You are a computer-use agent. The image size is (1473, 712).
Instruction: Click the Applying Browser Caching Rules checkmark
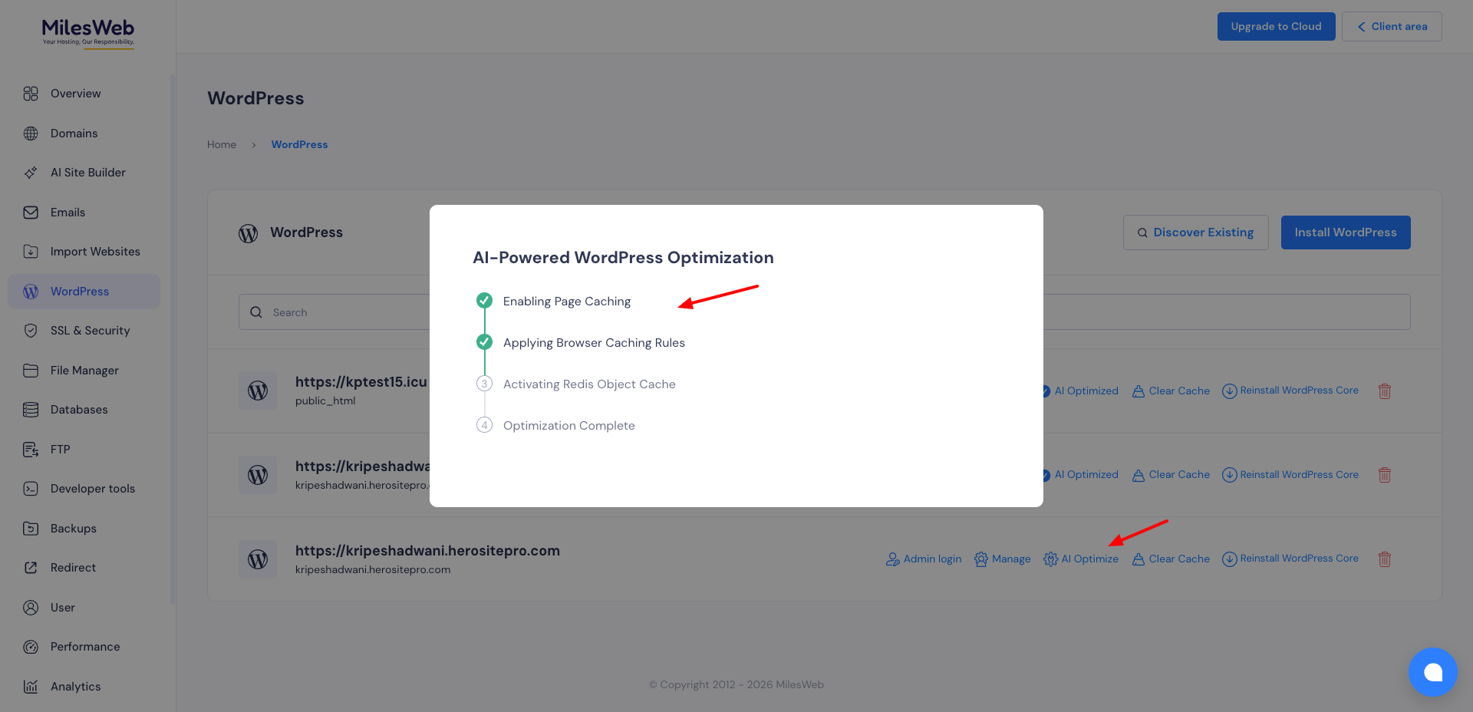484,342
